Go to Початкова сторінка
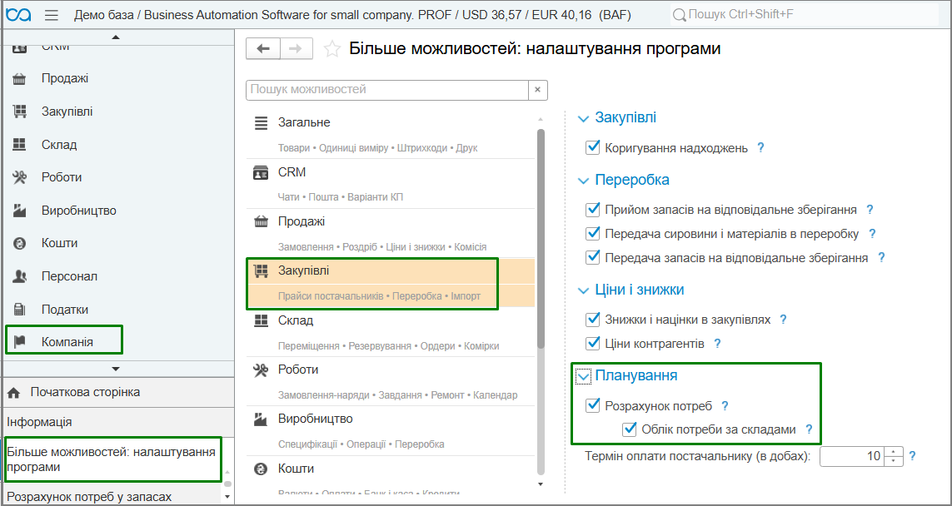The width and height of the screenshot is (952, 506). (85, 393)
